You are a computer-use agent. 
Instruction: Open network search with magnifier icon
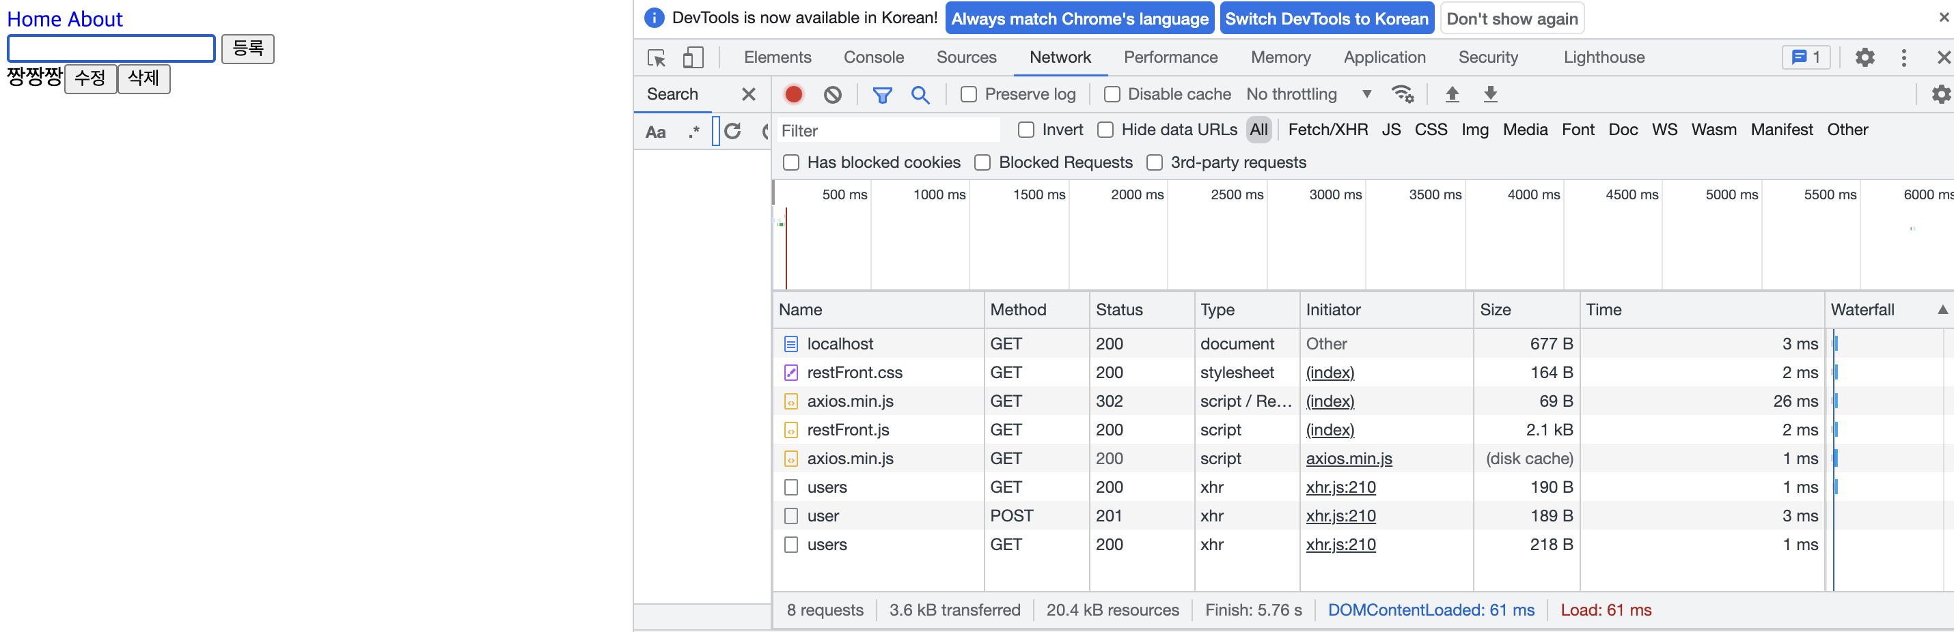(920, 94)
